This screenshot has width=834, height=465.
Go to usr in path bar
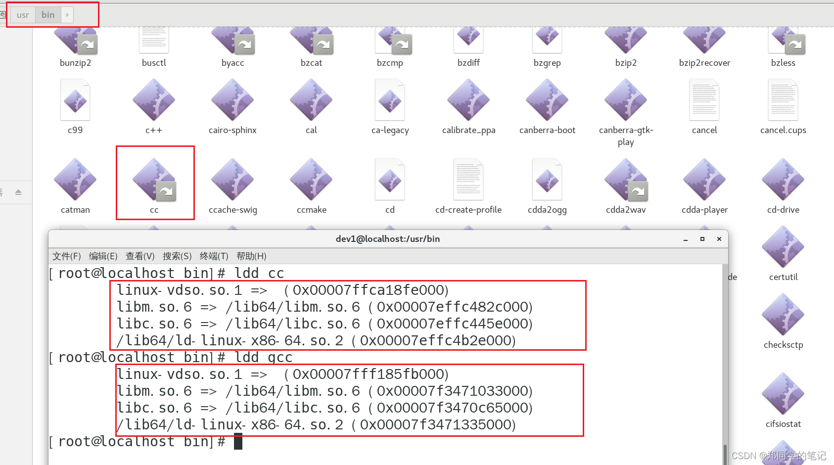click(x=23, y=15)
